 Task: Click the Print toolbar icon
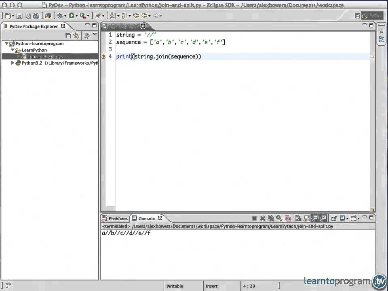36,16
